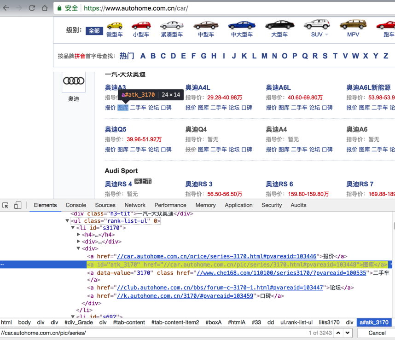Filter brands by letter M
Image resolution: width=395 pixels, height=340 pixels.
[264, 56]
